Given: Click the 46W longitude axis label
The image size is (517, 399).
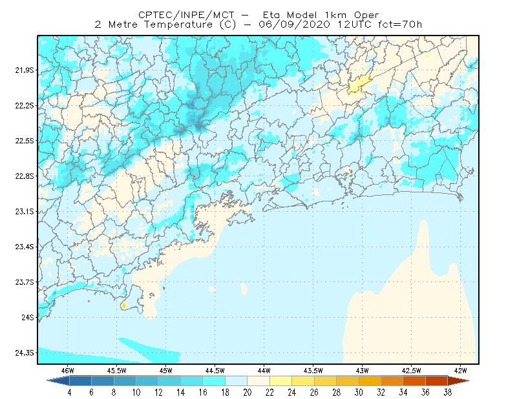Looking at the screenshot, I should pos(68,371).
